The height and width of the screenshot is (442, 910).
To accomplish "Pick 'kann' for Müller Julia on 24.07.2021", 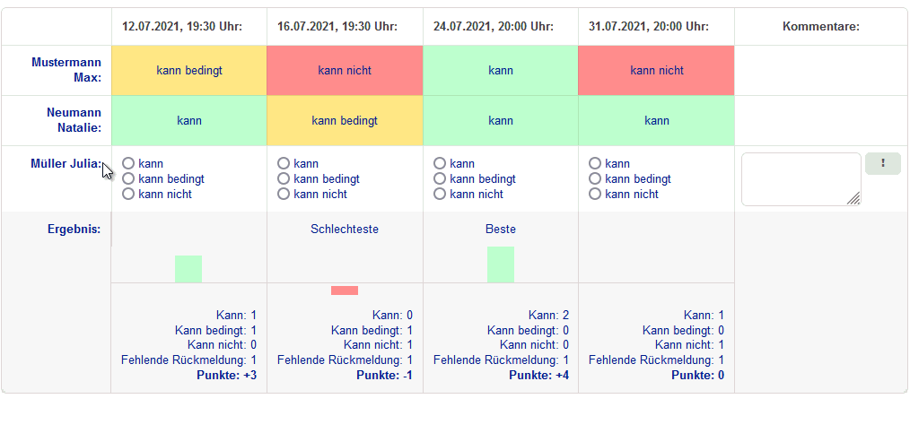I will pos(440,163).
